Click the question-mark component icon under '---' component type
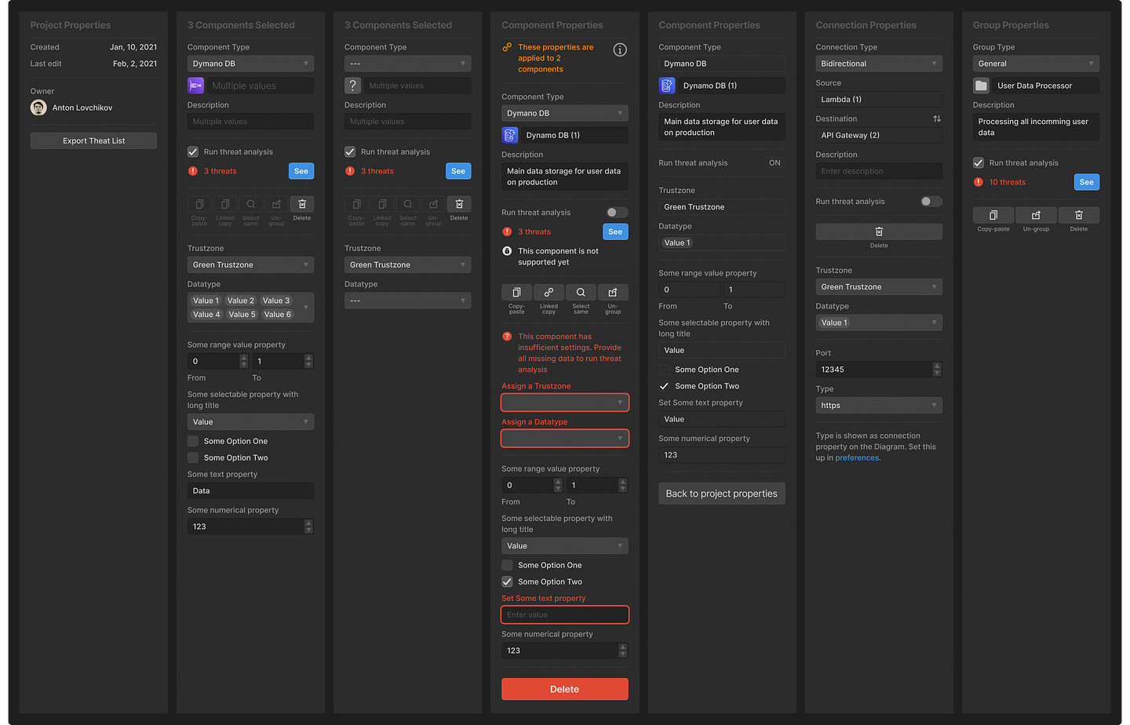The image size is (1130, 725). click(x=353, y=86)
